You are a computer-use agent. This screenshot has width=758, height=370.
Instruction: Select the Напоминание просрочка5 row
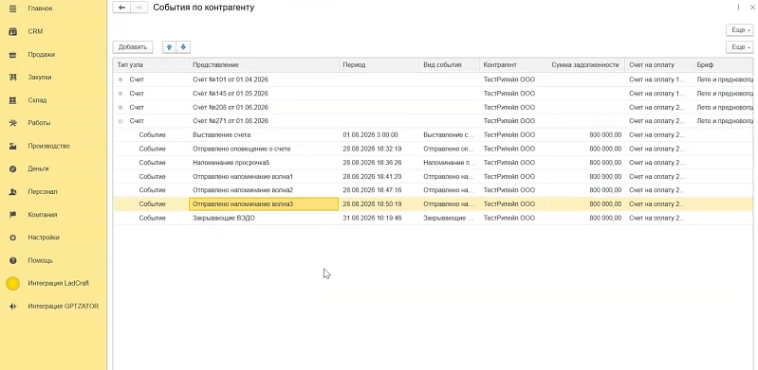click(434, 163)
